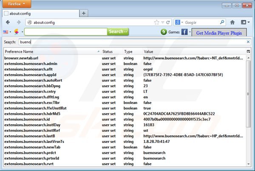This screenshot has height=171, width=255.
Task: Click the Games toolbar label
Action: pos(174,32)
